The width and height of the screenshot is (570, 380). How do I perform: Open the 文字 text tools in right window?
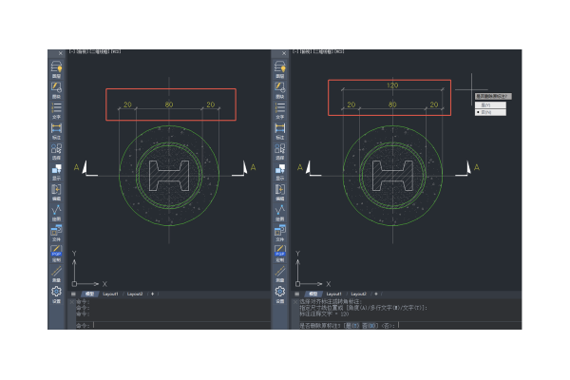[x=280, y=110]
